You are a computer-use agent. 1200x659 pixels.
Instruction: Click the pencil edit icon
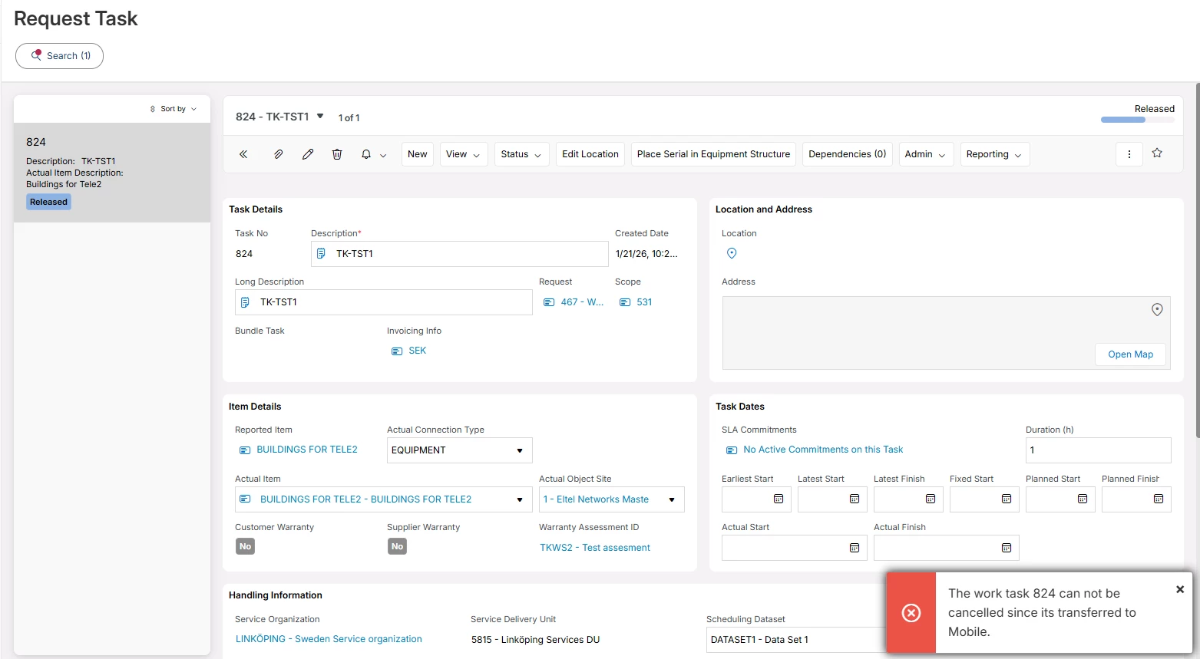(x=308, y=154)
